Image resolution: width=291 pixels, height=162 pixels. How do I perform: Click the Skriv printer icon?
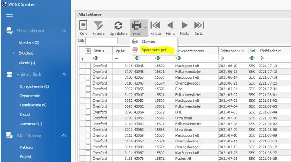(x=136, y=25)
